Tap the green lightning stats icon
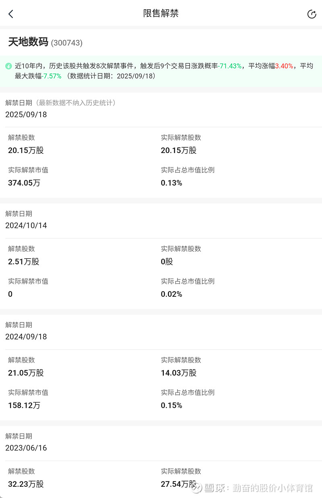Screen dimensions: 322x498 (x=8, y=66)
